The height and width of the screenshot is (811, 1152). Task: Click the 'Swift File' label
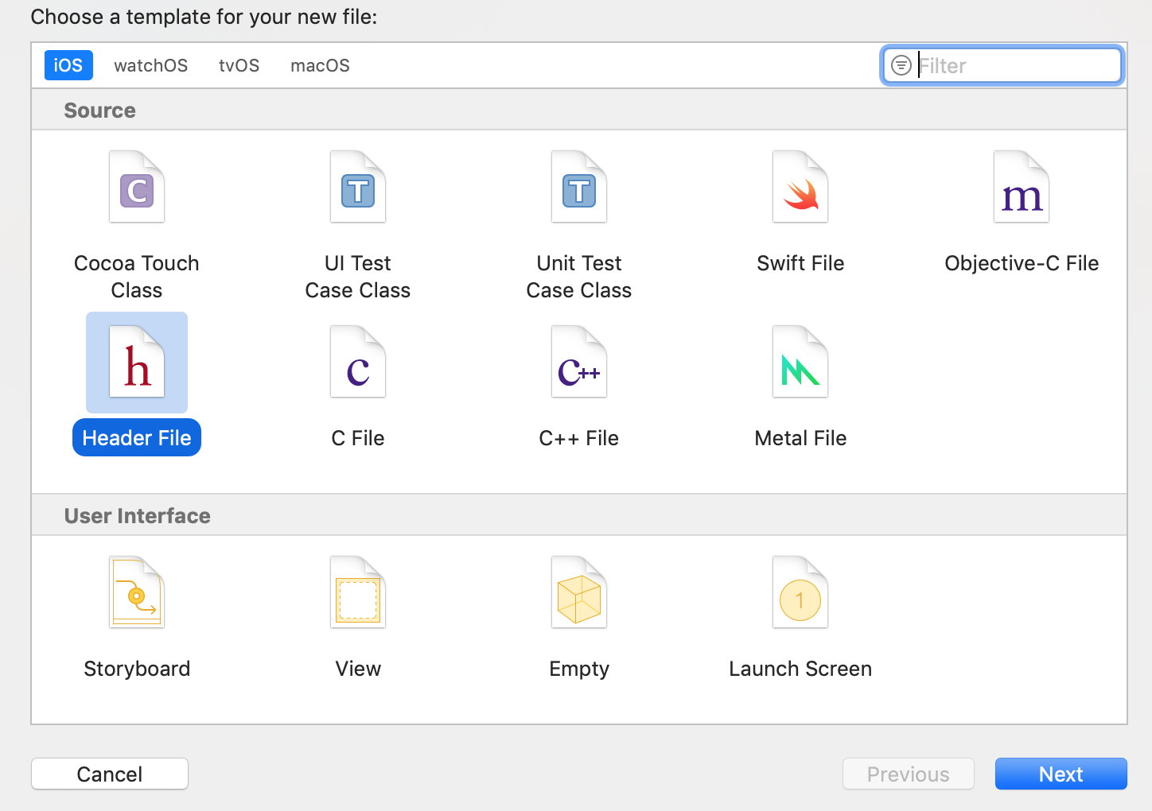click(x=800, y=263)
